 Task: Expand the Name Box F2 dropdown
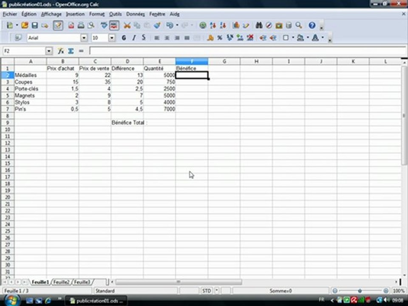49,51
